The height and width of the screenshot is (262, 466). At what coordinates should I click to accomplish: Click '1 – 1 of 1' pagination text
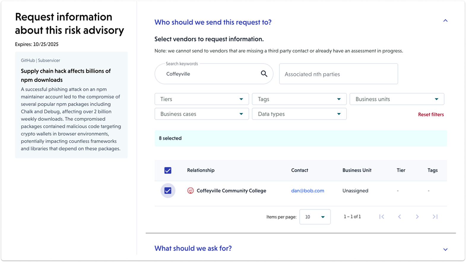point(352,217)
